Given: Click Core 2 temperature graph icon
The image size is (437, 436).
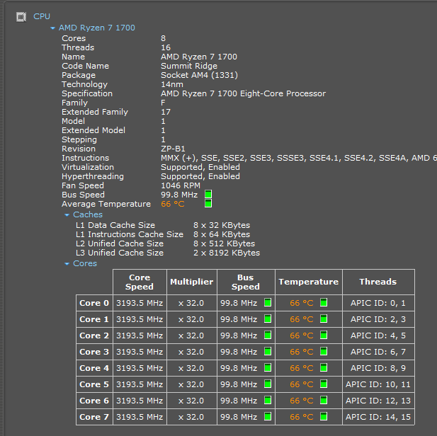Looking at the screenshot, I should tap(324, 335).
